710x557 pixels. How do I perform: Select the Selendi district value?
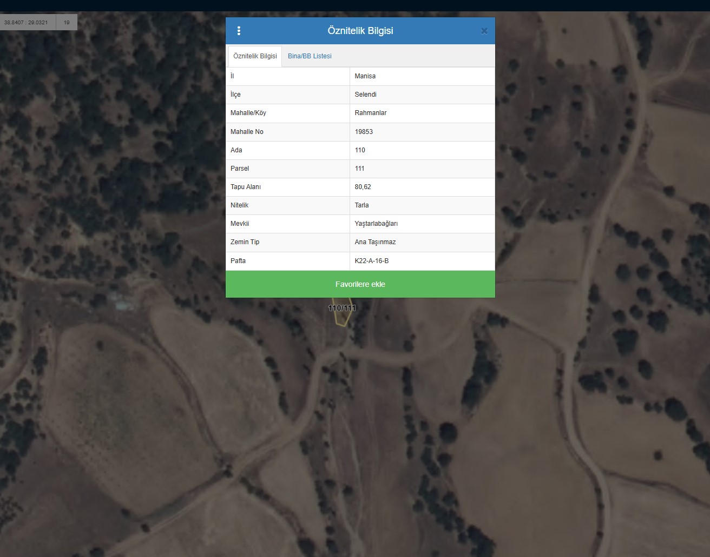point(366,95)
